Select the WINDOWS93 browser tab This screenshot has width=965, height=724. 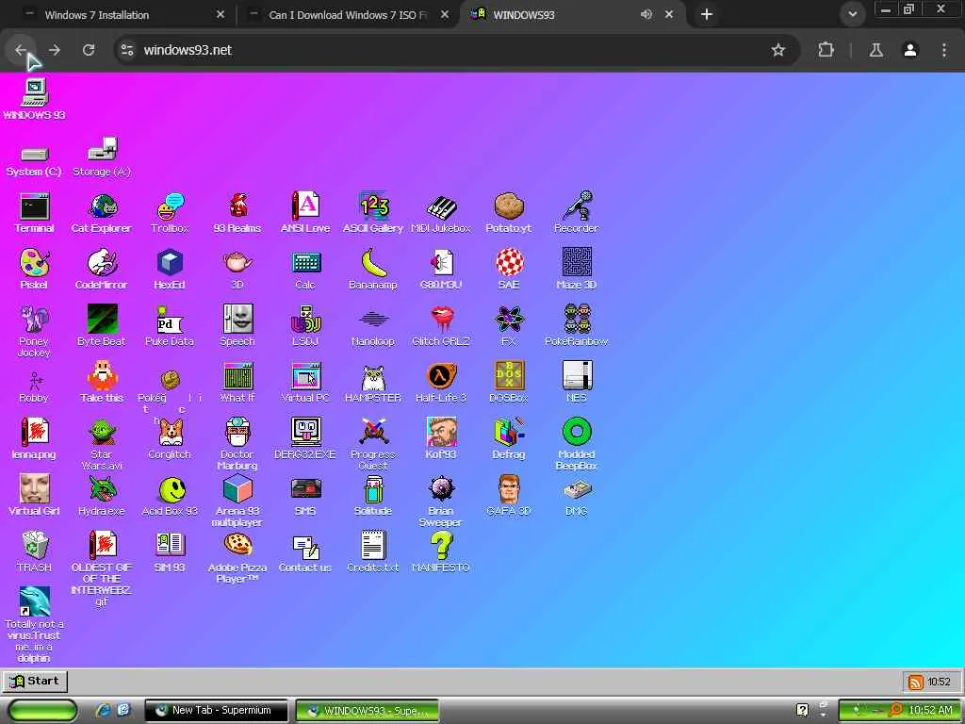pyautogui.click(x=523, y=15)
